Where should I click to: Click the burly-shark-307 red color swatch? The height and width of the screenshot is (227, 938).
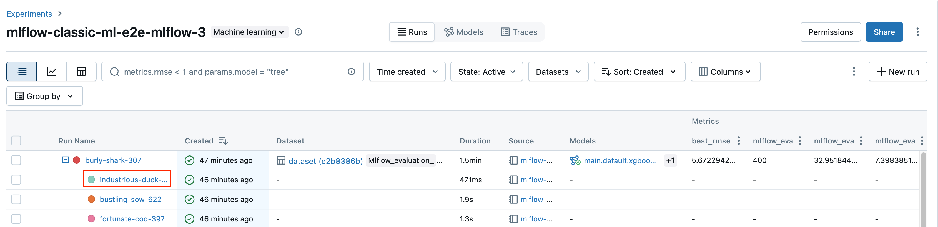77,160
